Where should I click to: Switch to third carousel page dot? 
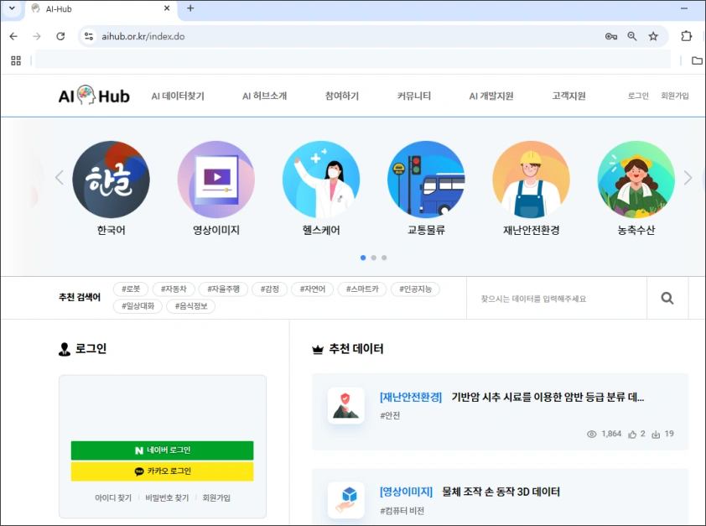(384, 258)
